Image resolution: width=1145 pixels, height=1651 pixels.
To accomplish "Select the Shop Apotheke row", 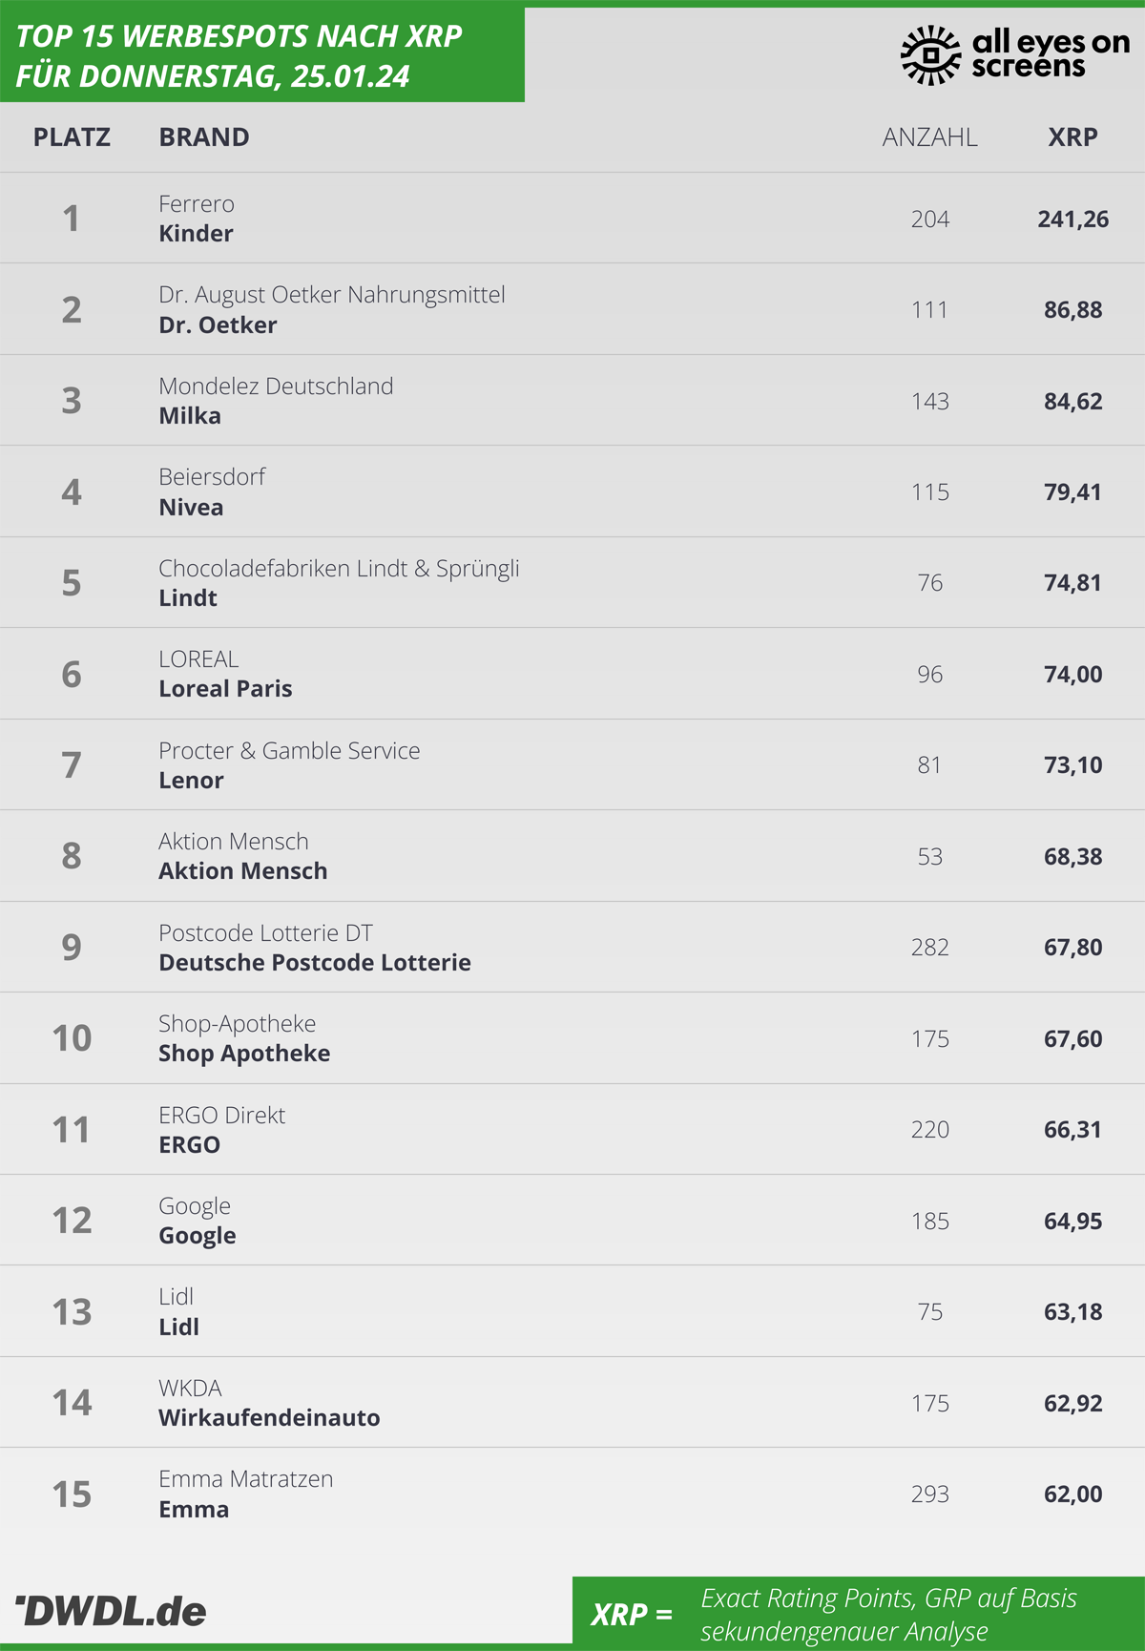I will [572, 1038].
